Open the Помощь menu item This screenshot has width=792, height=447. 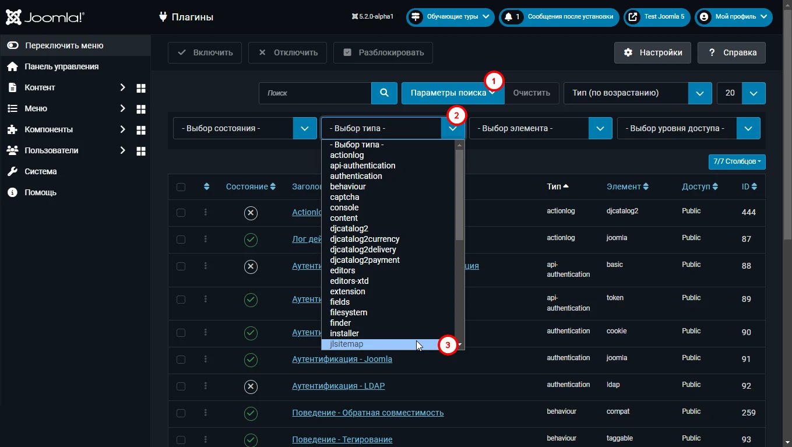point(40,192)
